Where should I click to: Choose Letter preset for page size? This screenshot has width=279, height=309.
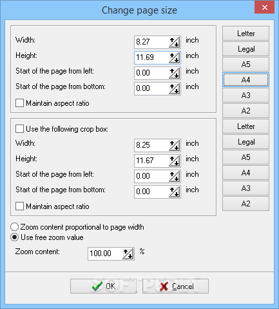click(245, 34)
